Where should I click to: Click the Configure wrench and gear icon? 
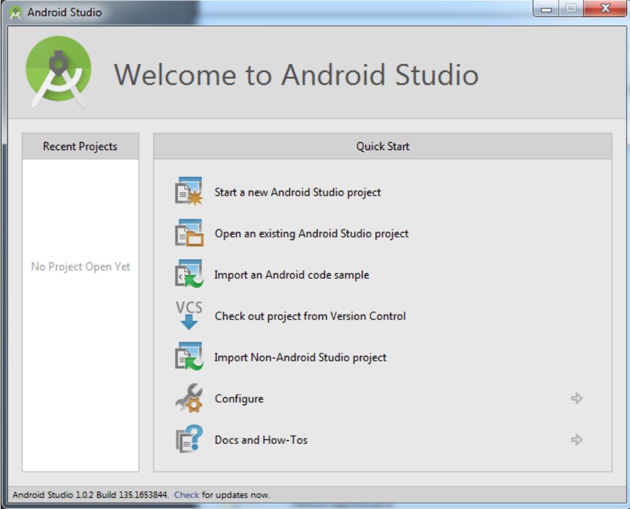[189, 398]
